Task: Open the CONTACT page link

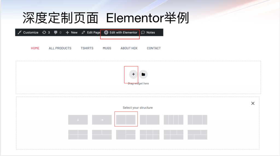Action: 154,48
